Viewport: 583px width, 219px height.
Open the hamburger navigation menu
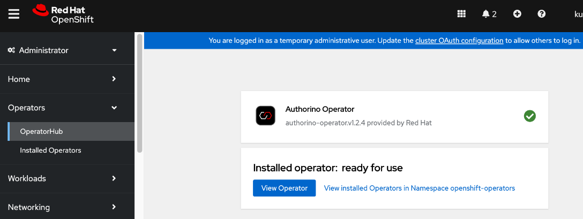[x=14, y=14]
